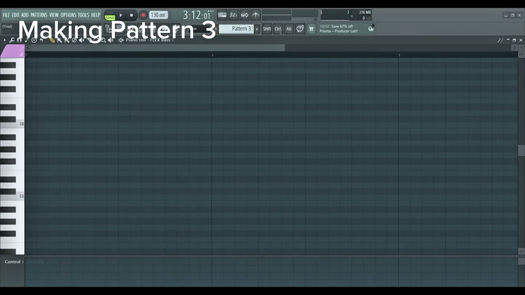Image resolution: width=525 pixels, height=295 pixels.
Task: Expand the Control lane selector arrow
Action: click(x=23, y=262)
